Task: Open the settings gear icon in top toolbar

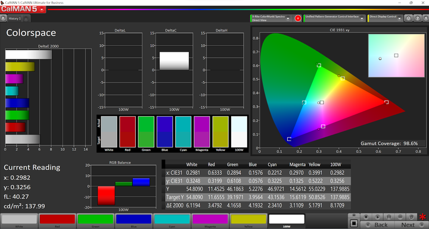Action: tap(409, 18)
